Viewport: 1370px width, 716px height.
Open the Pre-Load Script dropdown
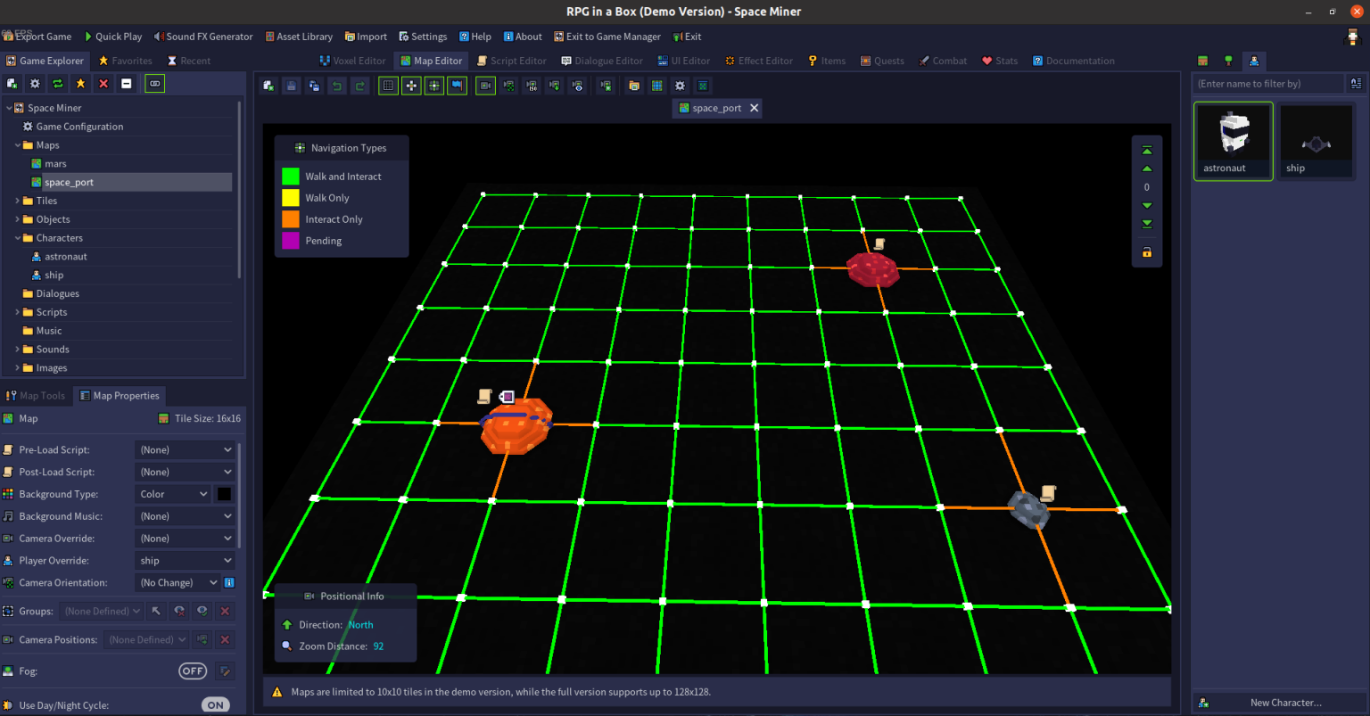(186, 450)
